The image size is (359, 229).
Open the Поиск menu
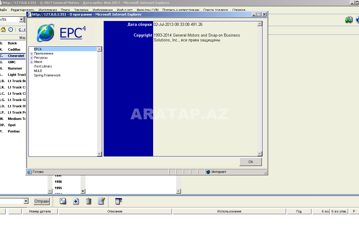coord(65,10)
